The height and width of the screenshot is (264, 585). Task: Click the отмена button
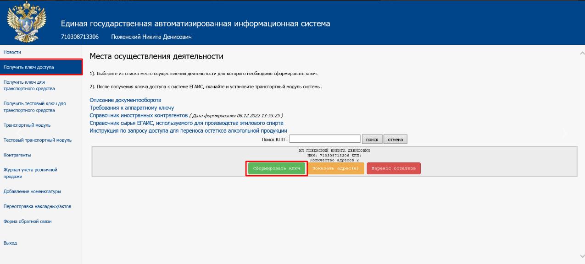coord(396,139)
